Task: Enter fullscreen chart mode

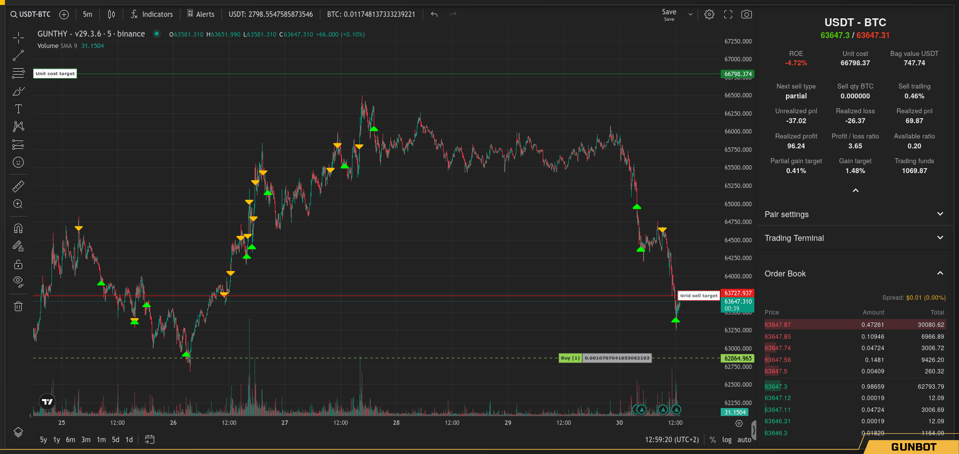Action: click(728, 14)
